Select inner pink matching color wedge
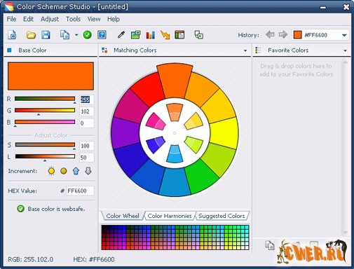 coord(155,121)
